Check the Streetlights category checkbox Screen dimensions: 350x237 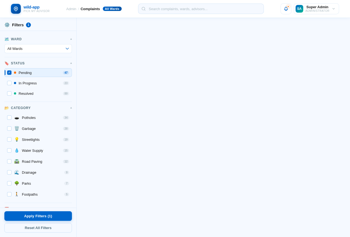point(9,139)
